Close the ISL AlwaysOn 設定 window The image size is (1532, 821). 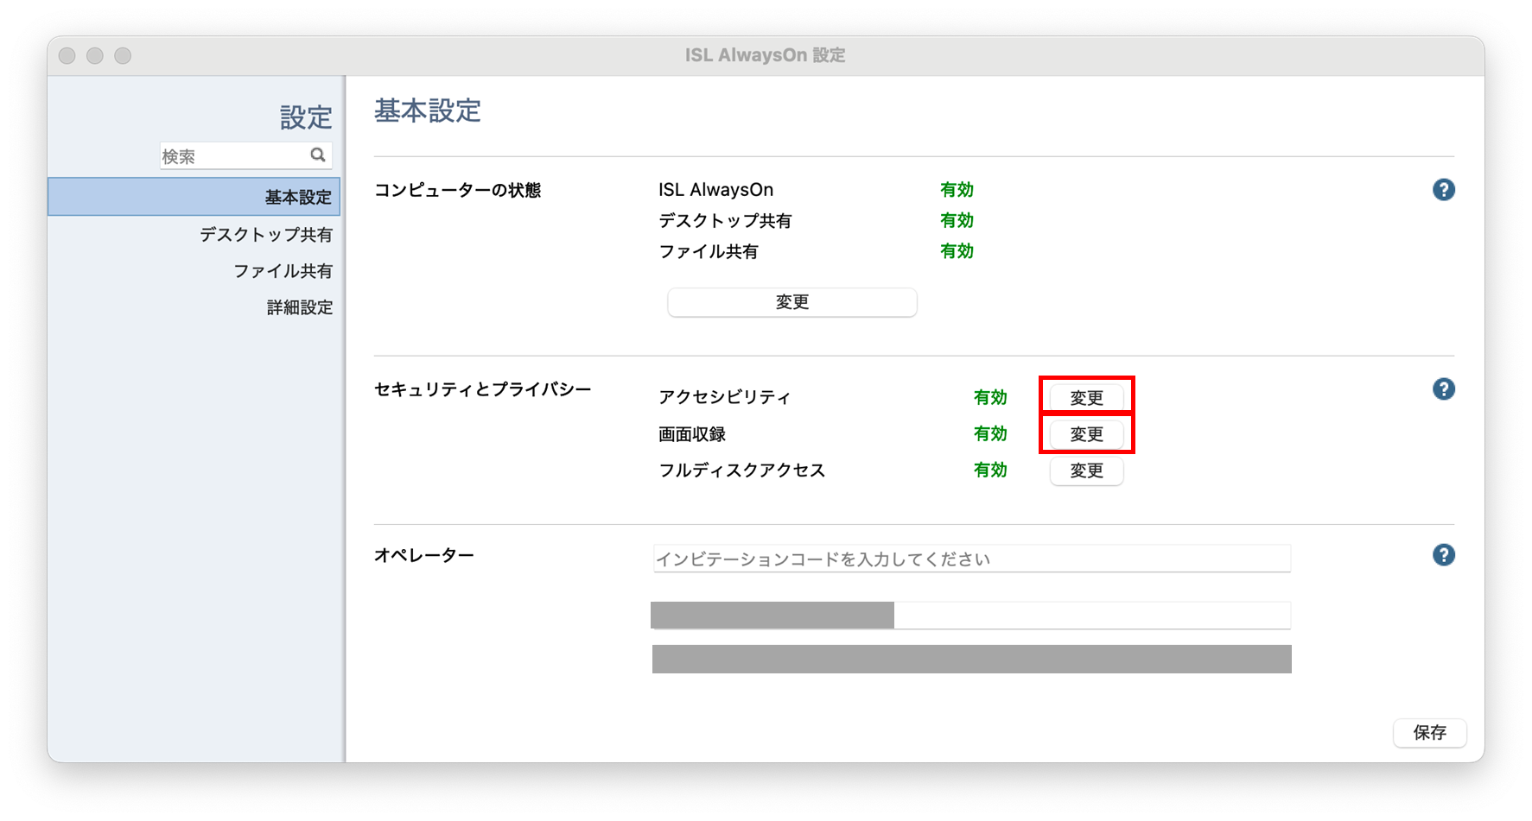click(67, 56)
